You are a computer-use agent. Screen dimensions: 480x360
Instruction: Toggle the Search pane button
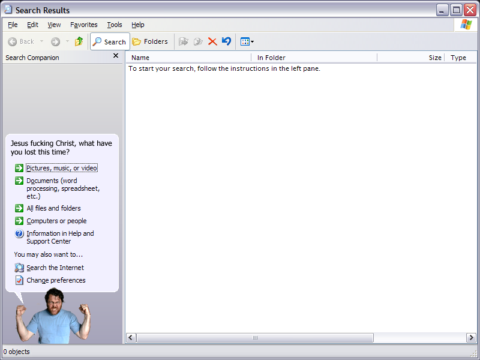[109, 41]
